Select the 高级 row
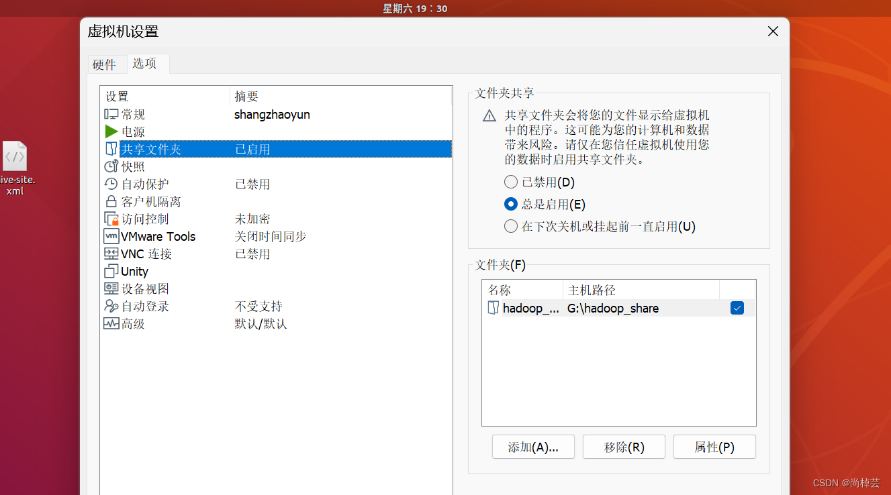891x495 pixels. click(277, 324)
